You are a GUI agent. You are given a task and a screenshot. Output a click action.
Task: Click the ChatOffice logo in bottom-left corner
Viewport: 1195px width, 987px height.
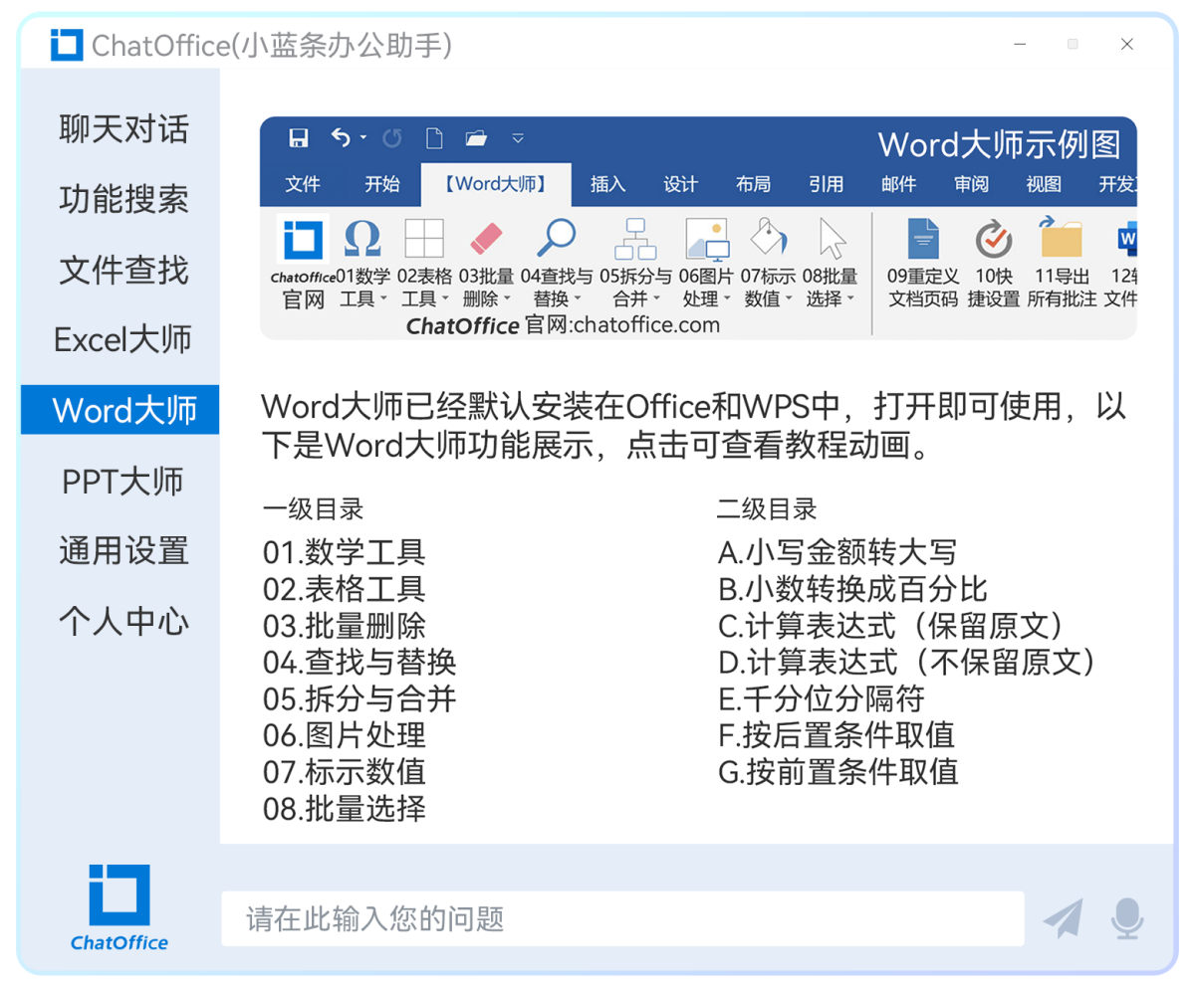[x=119, y=906]
